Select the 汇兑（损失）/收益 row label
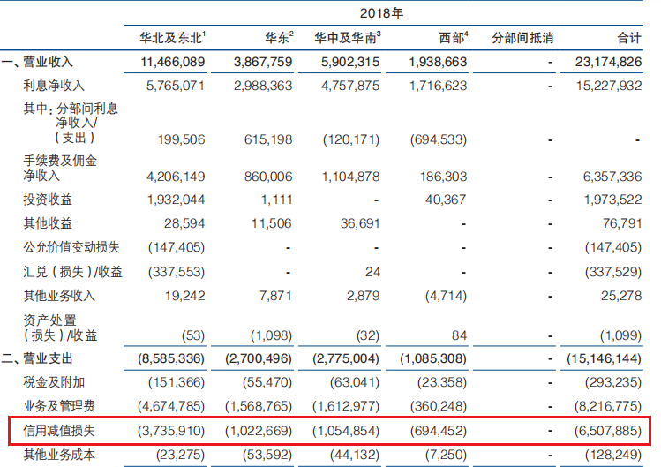This screenshot has width=661, height=467. pos(72,272)
